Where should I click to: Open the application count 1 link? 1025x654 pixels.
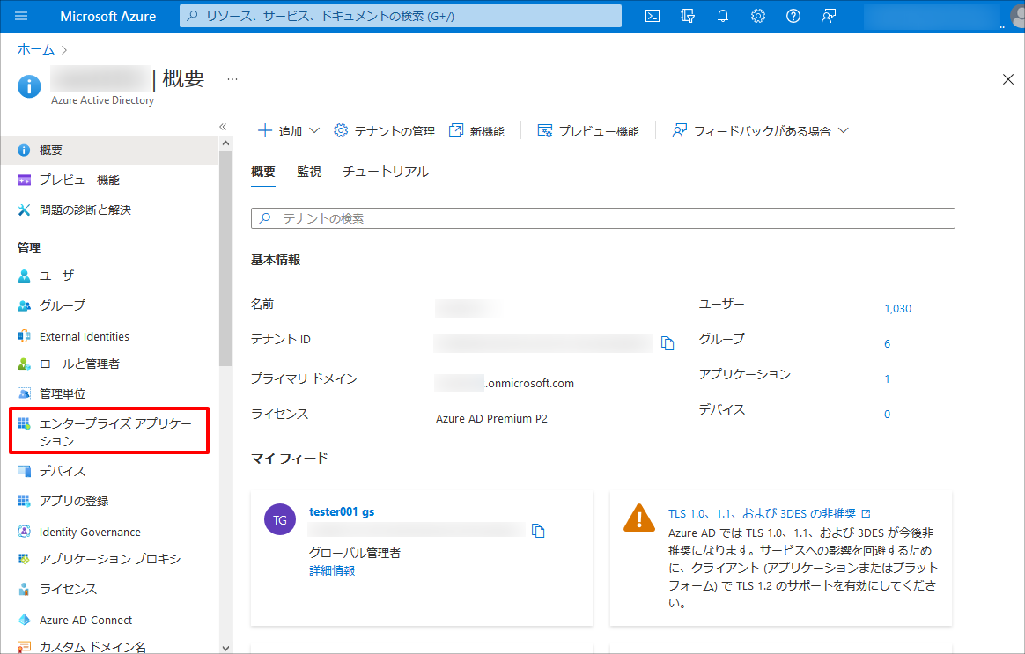point(887,379)
